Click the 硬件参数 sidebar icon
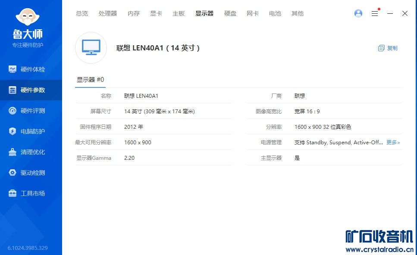The width and height of the screenshot is (417, 255). click(12, 90)
